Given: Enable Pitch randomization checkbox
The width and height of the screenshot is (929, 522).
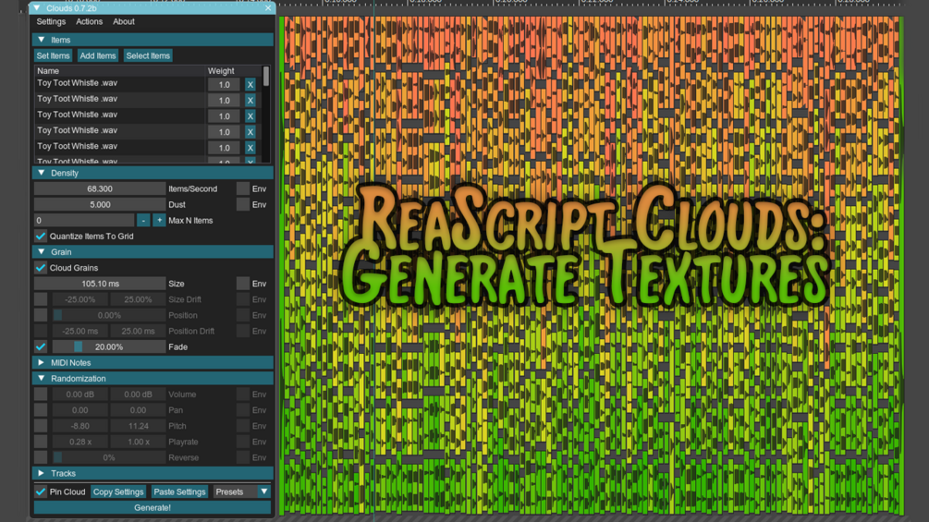Looking at the screenshot, I should pyautogui.click(x=41, y=426).
